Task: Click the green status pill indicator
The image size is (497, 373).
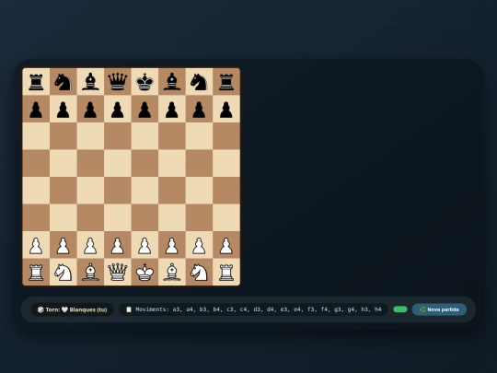Action: point(400,309)
